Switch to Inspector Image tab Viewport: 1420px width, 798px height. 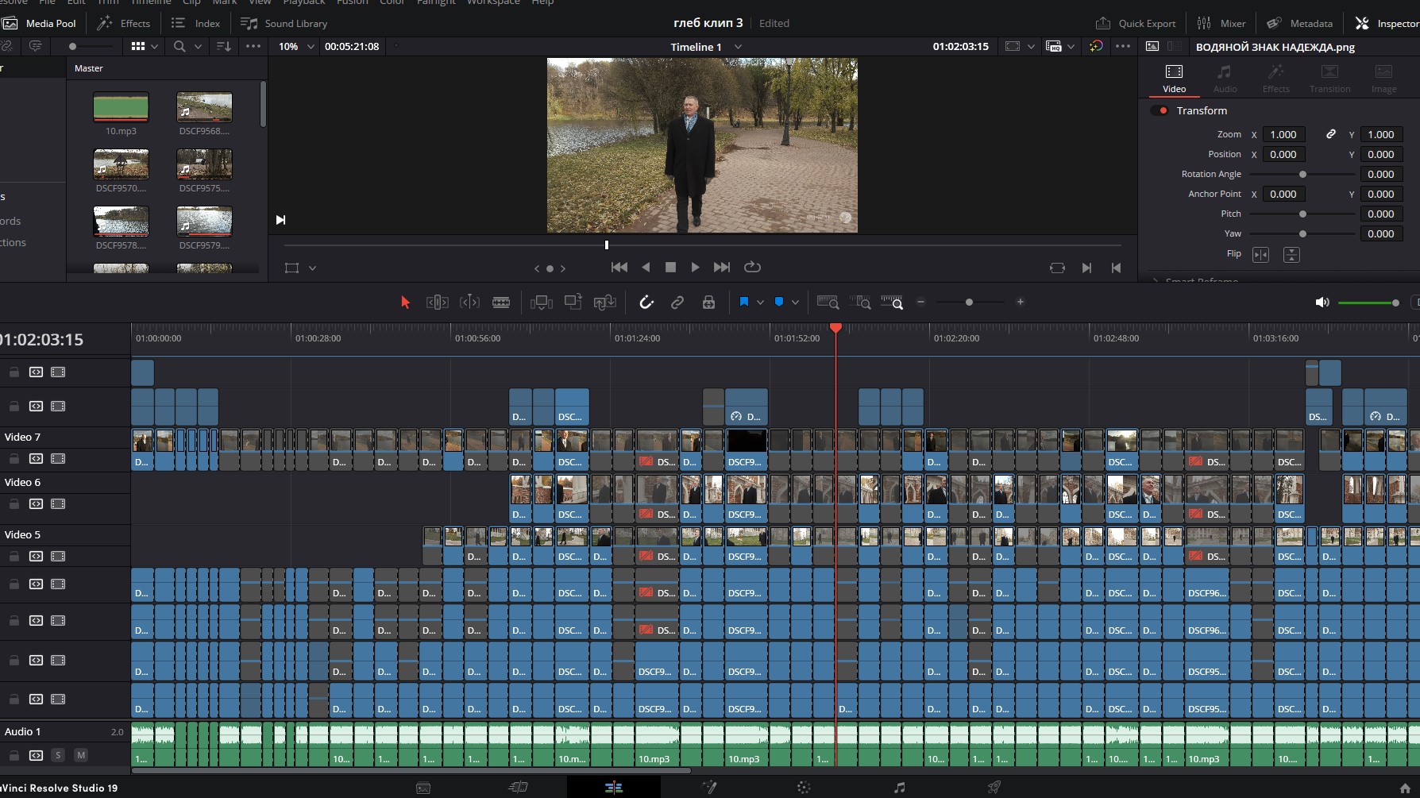tap(1383, 79)
